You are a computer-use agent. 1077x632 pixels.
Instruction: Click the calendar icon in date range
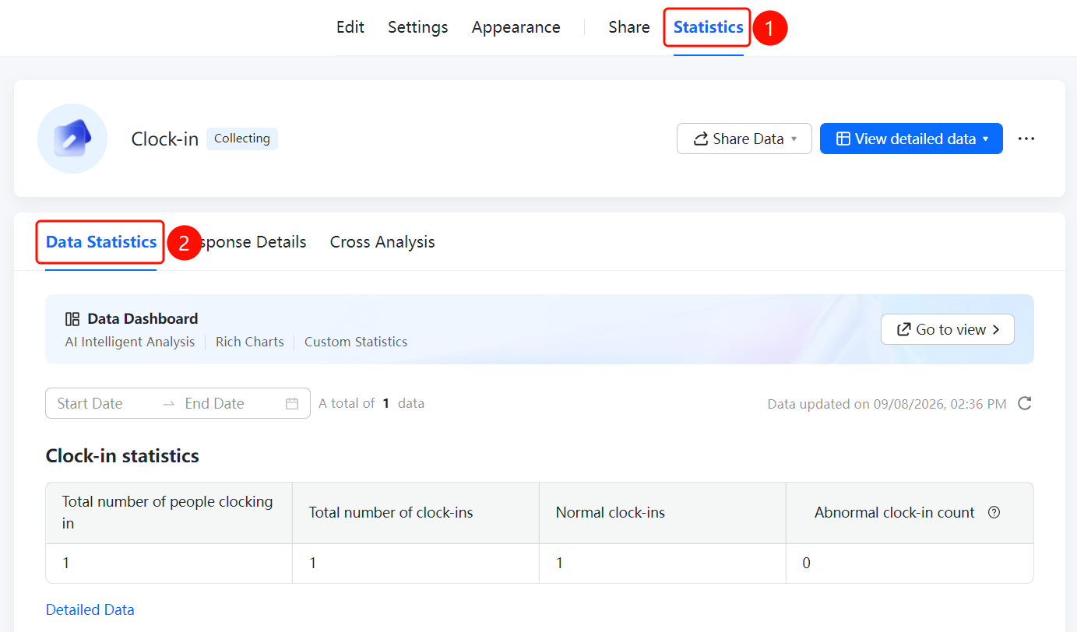point(292,403)
